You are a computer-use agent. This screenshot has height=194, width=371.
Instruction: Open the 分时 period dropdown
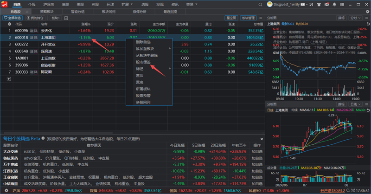(355, 18)
